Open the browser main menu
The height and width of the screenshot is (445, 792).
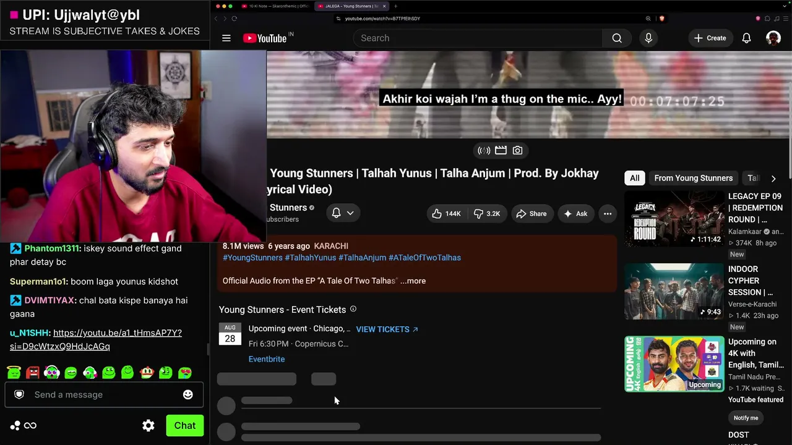tap(786, 19)
